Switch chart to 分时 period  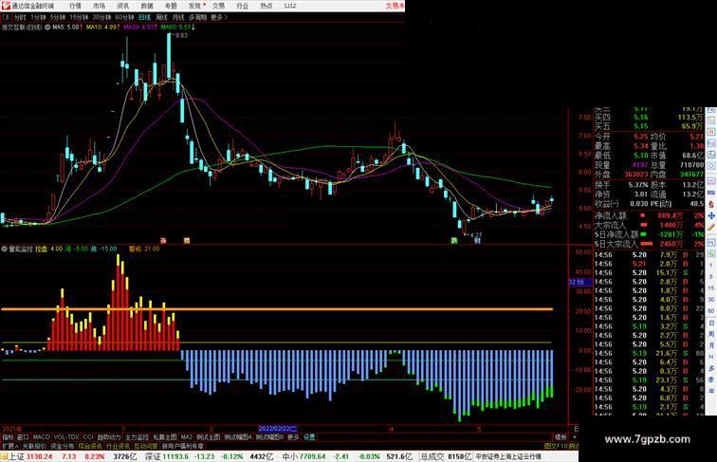click(20, 17)
